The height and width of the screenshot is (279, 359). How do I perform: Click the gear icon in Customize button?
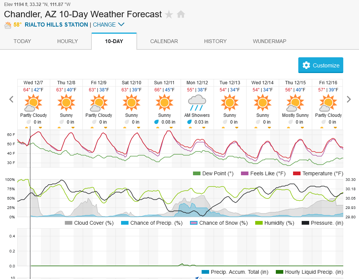pyautogui.click(x=306, y=65)
